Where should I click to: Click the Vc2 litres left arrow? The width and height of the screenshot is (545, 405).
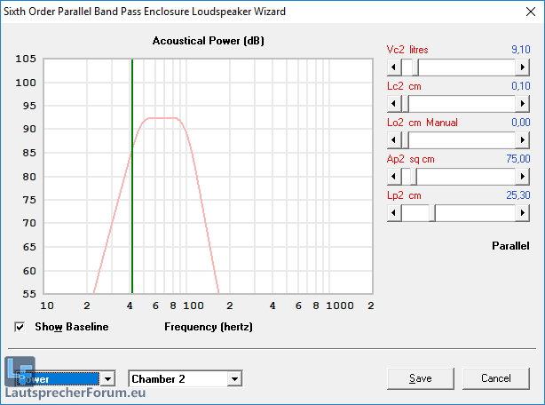point(394,67)
